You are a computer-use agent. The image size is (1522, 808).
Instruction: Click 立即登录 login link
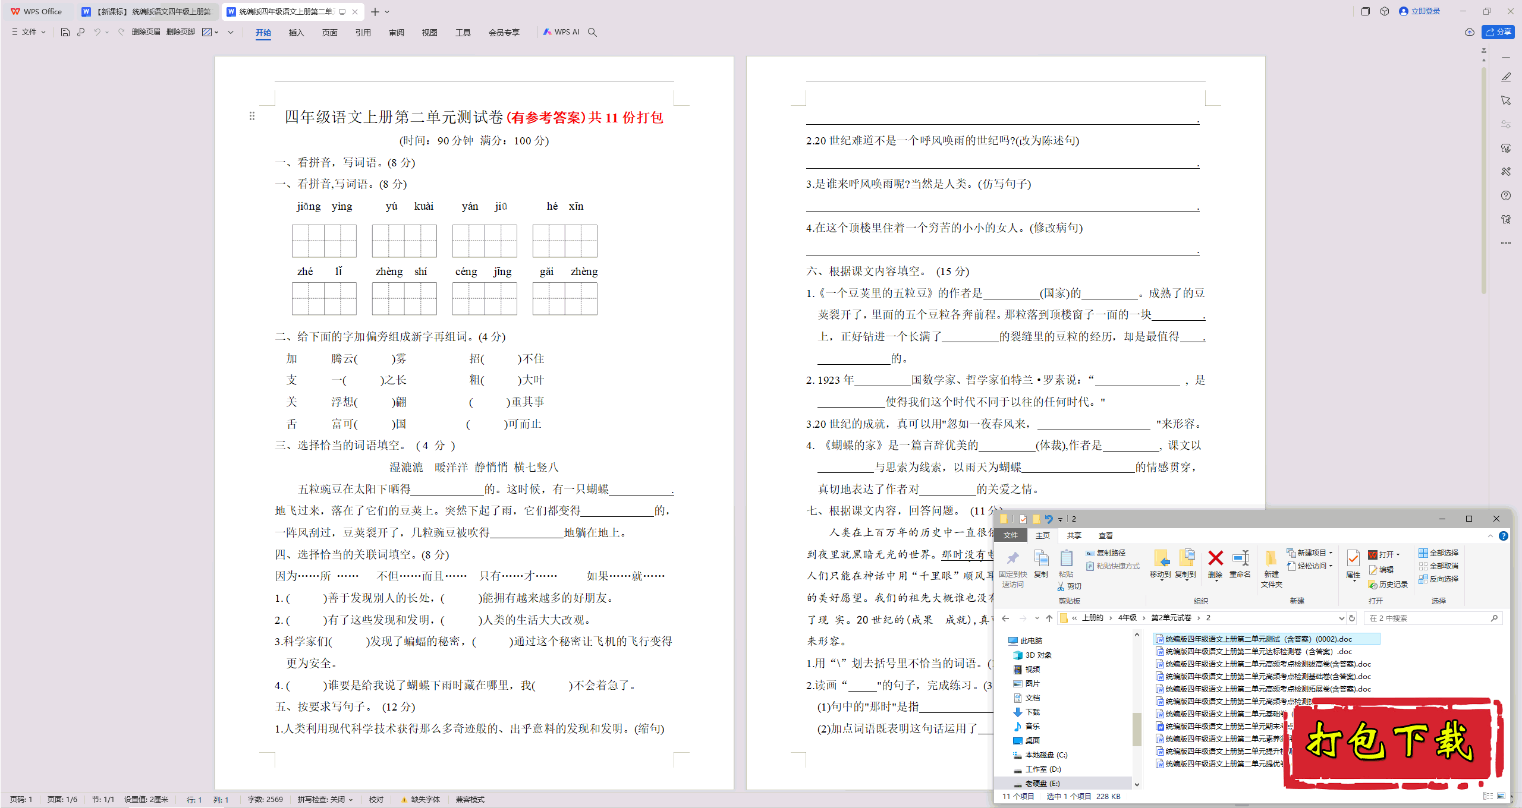coord(1420,11)
